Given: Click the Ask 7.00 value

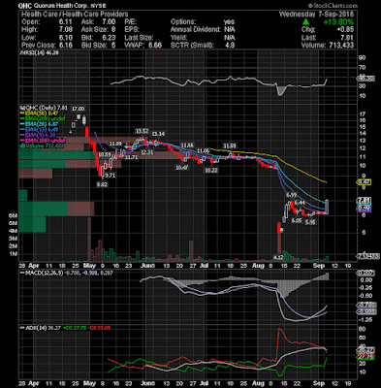Looking at the screenshot, I should pyautogui.click(x=109, y=22).
